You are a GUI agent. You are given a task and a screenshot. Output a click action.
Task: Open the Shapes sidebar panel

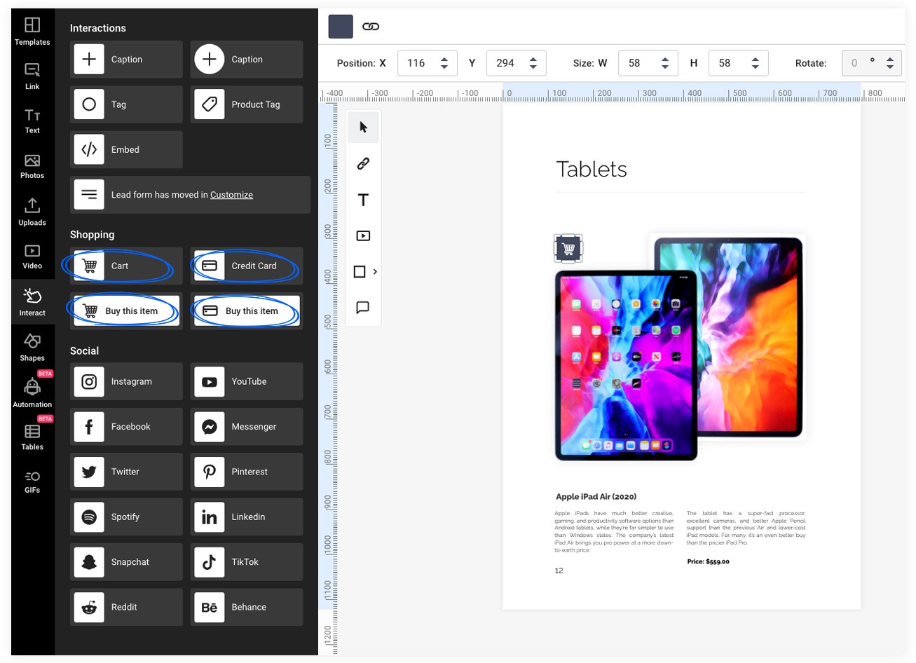pos(32,347)
